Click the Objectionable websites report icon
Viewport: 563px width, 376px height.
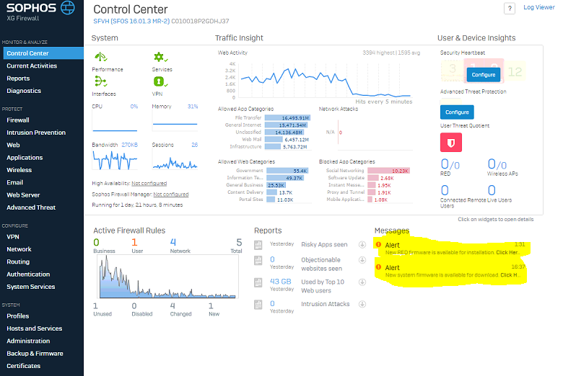pyautogui.click(x=258, y=260)
